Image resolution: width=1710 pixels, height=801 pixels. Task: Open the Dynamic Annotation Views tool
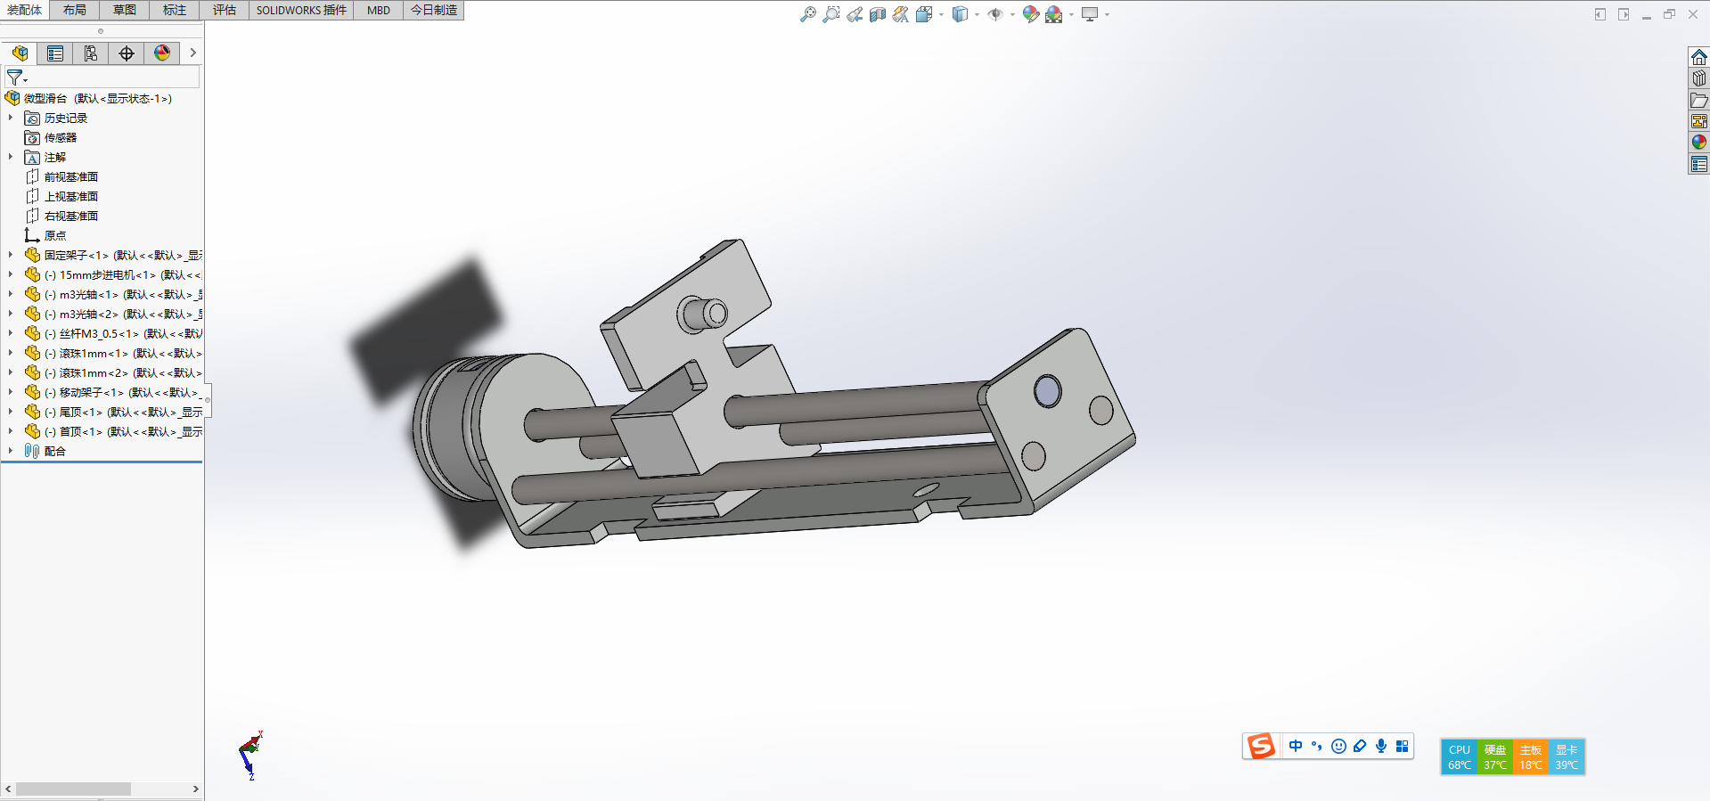[901, 14]
